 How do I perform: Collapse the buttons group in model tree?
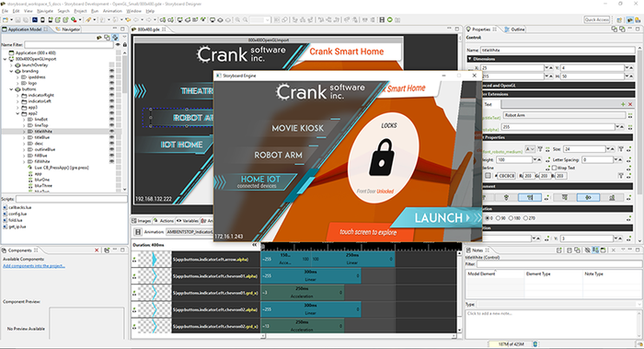[x=11, y=89]
